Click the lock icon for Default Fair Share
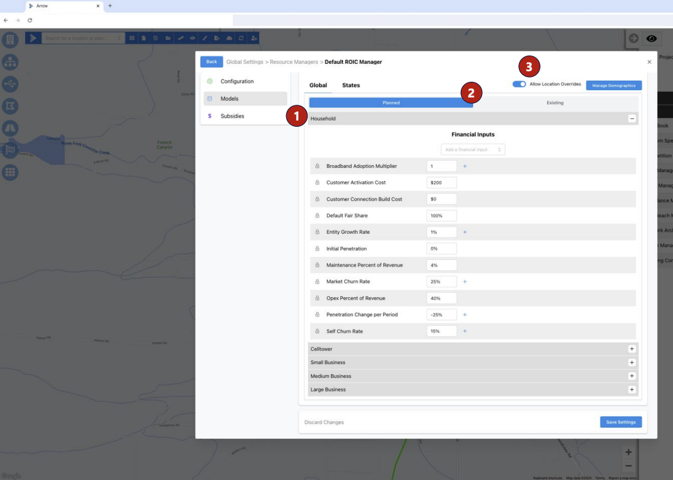 tap(317, 215)
